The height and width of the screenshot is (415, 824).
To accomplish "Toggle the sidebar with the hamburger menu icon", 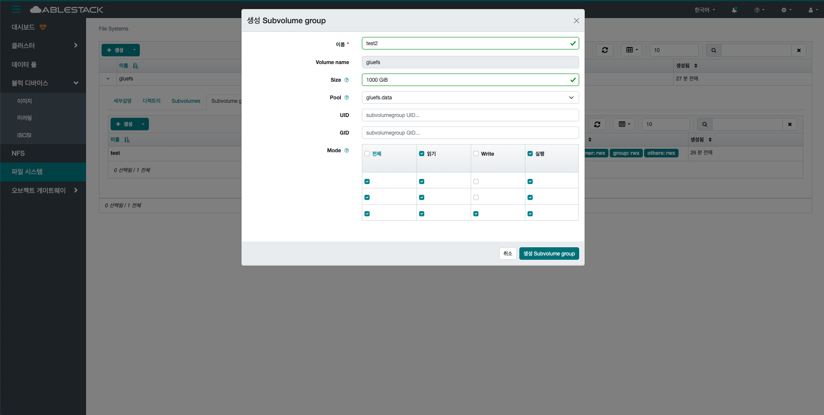I will coord(16,9).
